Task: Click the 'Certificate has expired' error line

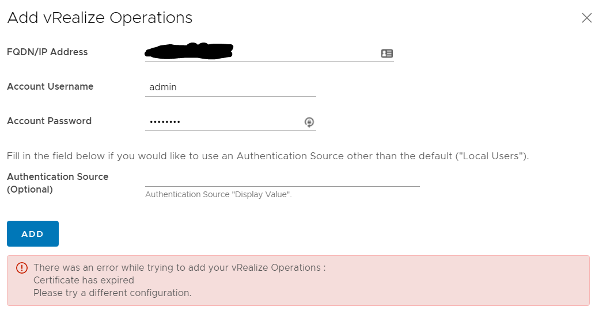Action: (x=84, y=280)
